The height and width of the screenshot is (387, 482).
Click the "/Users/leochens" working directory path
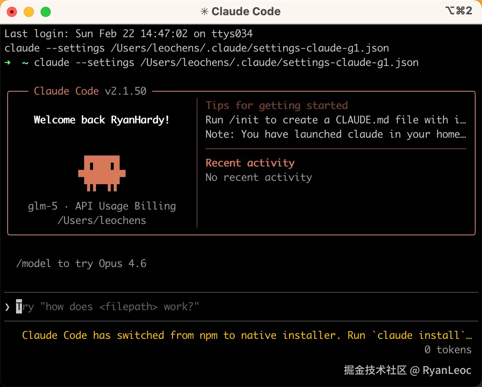tap(102, 221)
